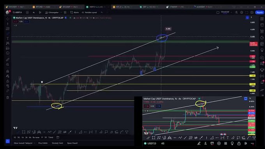Change the 4s time interval

(34, 12)
